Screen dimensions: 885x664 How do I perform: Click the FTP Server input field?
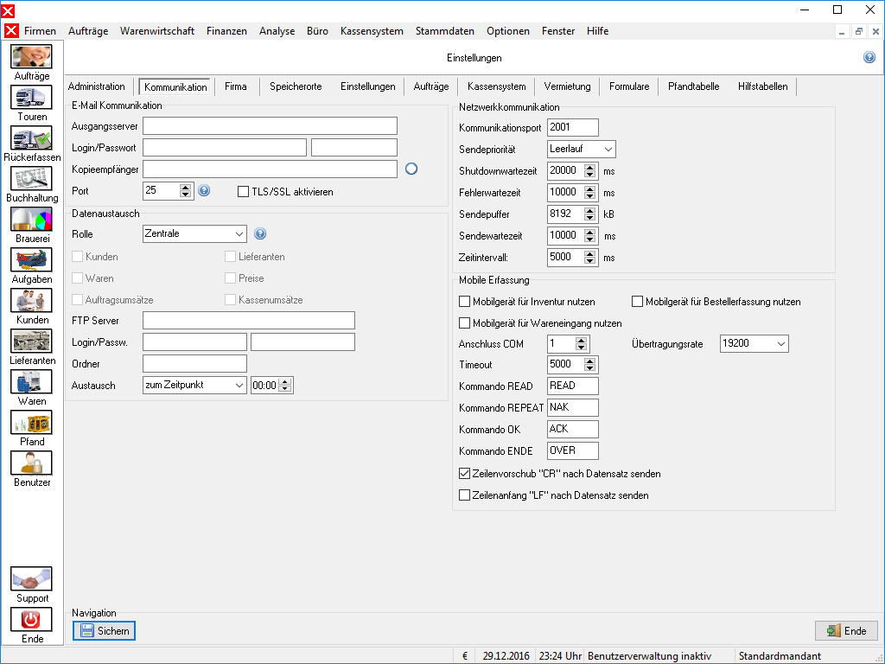249,320
